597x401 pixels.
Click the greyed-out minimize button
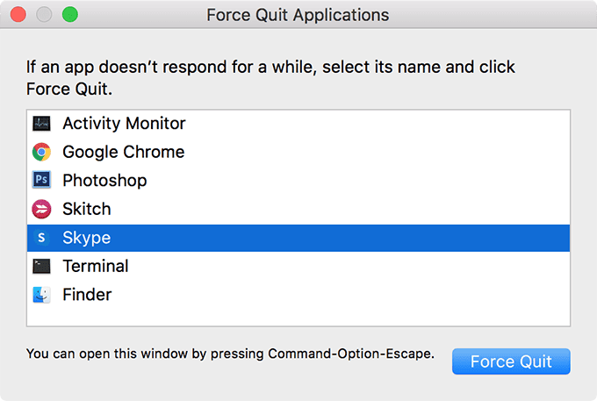44,14
